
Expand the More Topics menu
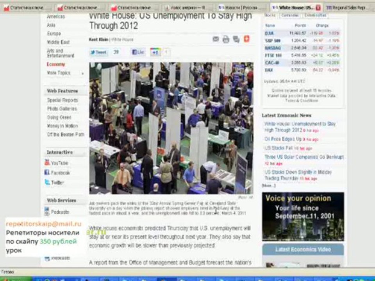click(65, 73)
